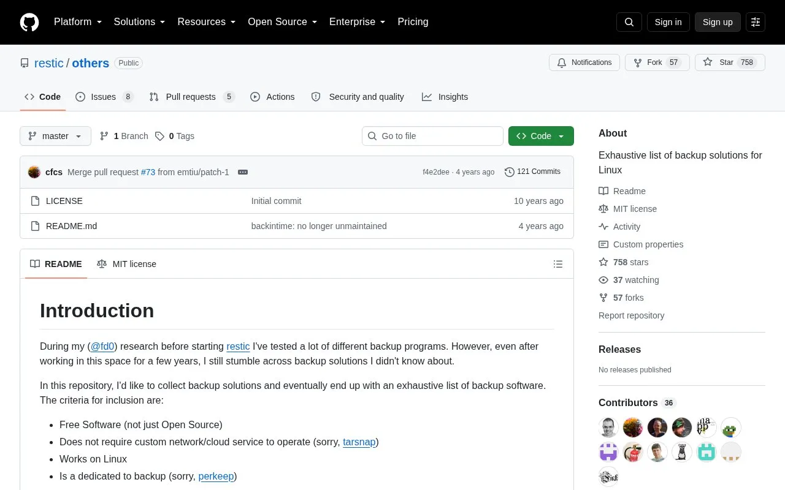Open the README.md file

point(71,226)
